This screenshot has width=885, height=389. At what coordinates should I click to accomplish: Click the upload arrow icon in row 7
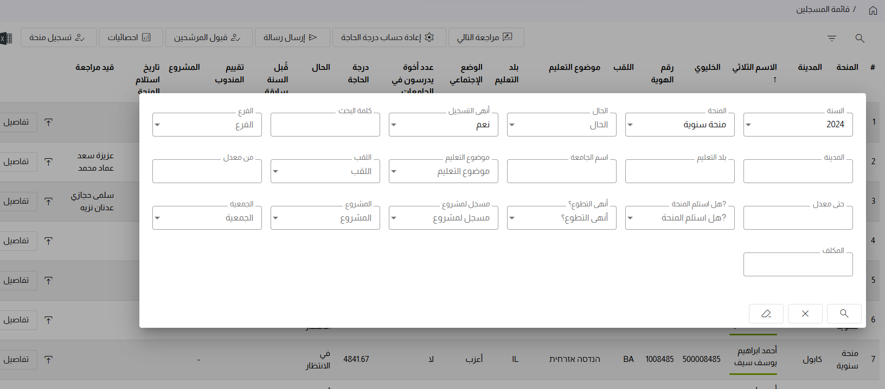48,359
